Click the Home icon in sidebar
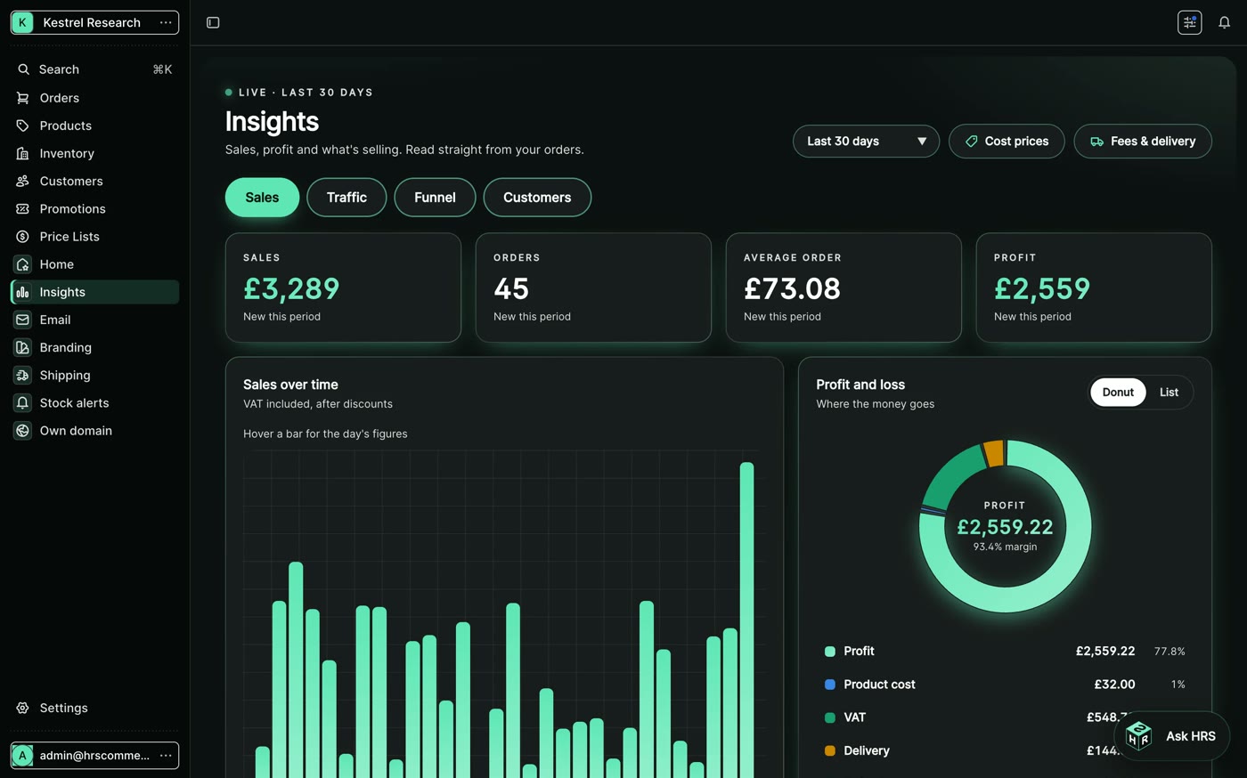Viewport: 1247px width, 778px height. [23, 264]
